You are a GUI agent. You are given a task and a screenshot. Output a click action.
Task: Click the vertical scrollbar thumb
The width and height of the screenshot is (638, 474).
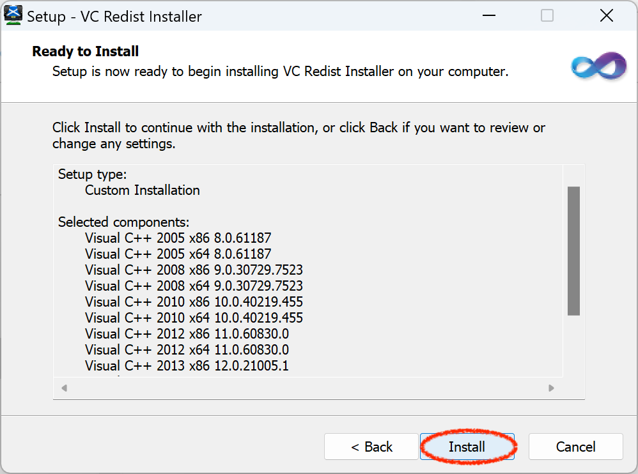click(x=573, y=251)
